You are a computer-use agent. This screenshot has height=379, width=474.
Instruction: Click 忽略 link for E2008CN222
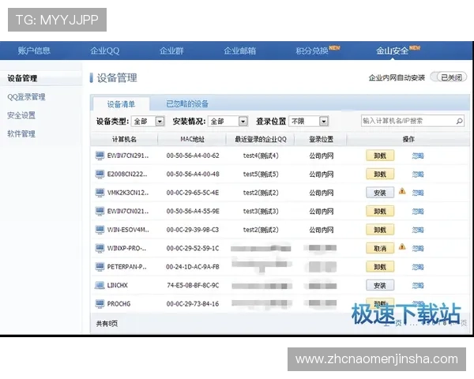[x=418, y=174]
